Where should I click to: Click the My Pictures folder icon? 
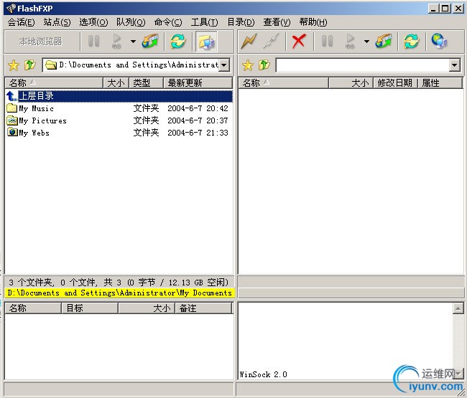[x=12, y=120]
